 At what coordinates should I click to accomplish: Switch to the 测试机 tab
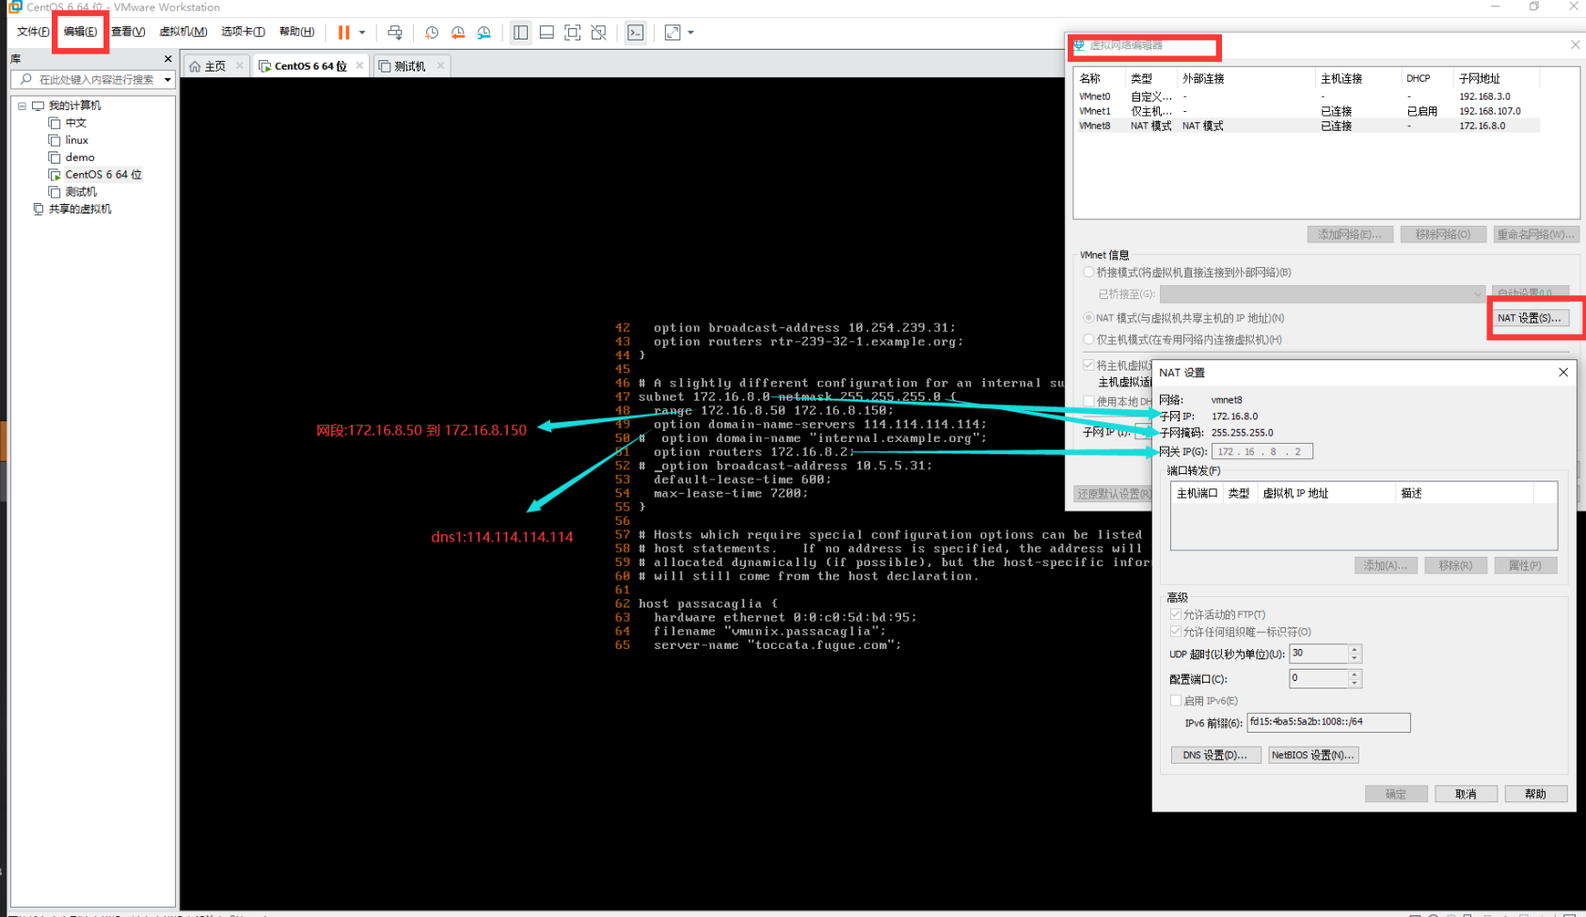tap(411, 65)
